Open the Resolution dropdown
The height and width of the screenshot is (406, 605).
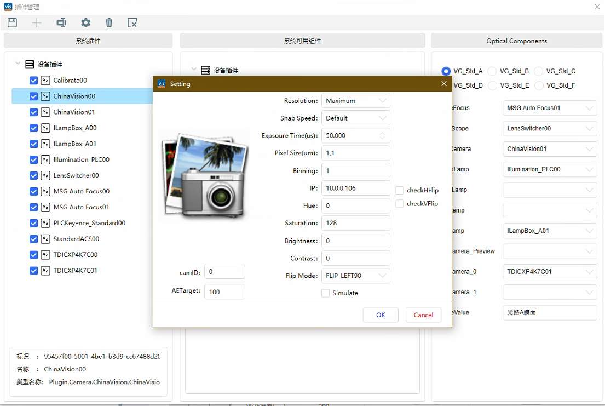point(355,100)
